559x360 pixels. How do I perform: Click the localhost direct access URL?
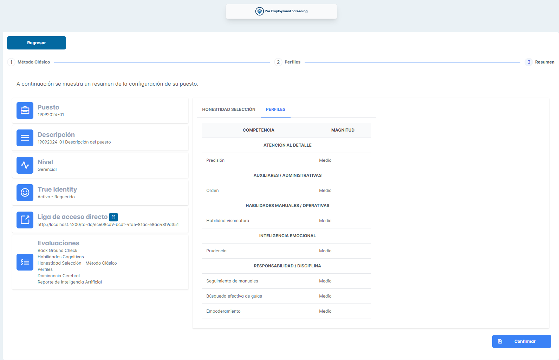pyautogui.click(x=108, y=225)
